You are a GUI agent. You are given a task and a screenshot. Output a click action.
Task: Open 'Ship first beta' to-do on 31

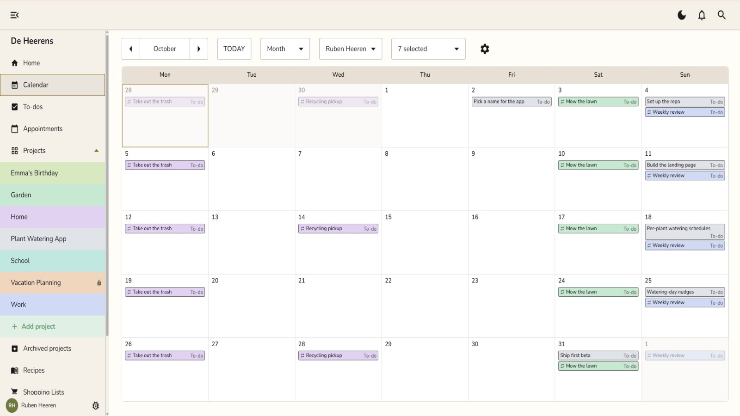[598, 355]
